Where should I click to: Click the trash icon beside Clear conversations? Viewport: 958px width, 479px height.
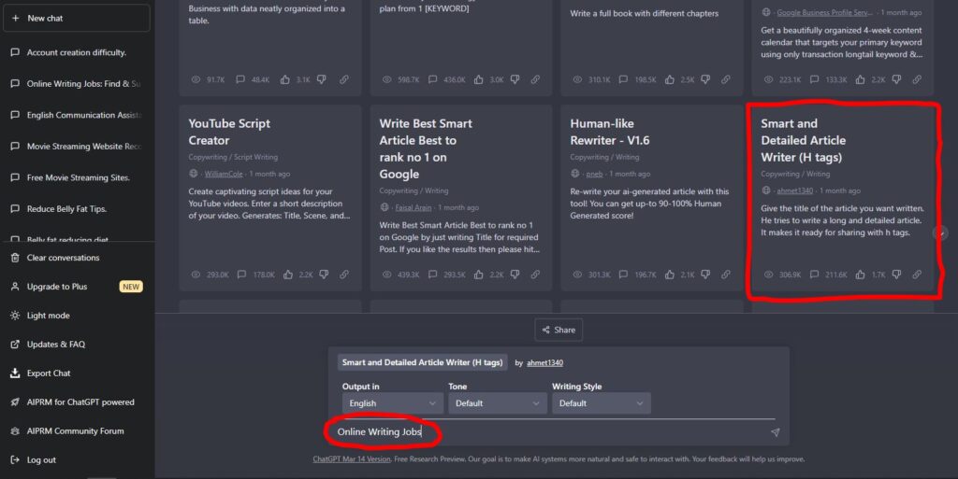(15, 258)
